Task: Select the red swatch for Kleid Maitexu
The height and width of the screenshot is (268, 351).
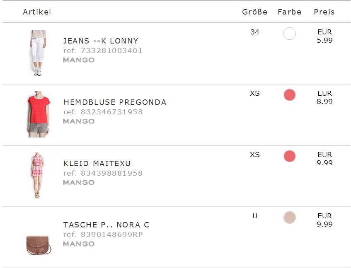Action: [289, 156]
